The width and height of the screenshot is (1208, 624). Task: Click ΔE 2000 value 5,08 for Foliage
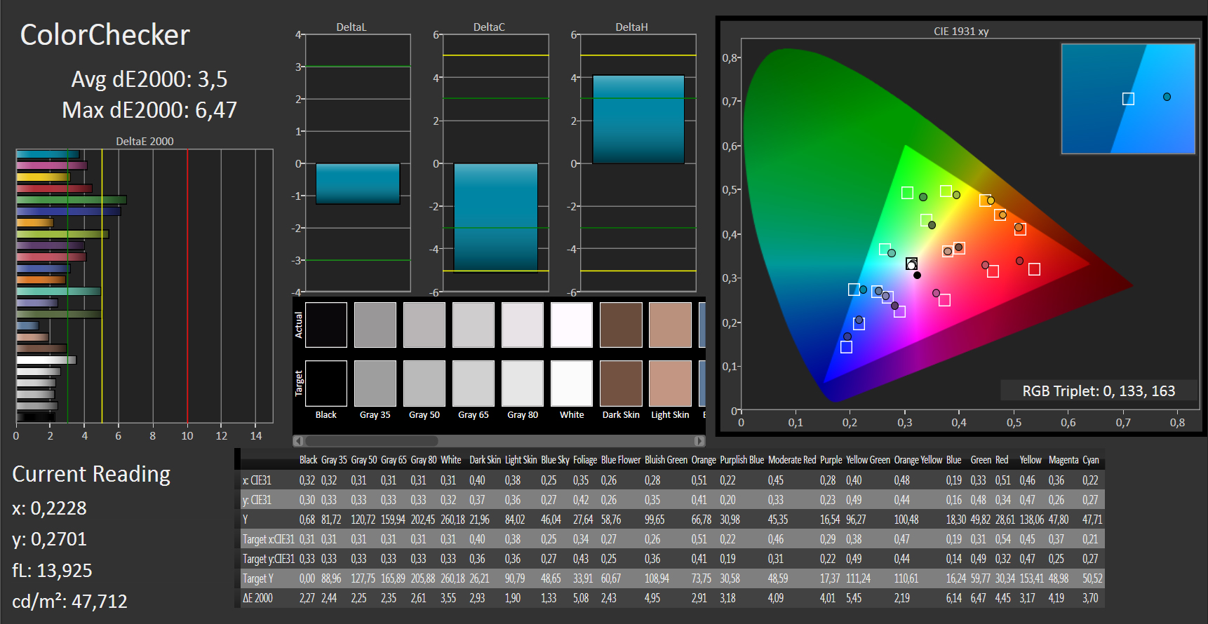coord(581,598)
